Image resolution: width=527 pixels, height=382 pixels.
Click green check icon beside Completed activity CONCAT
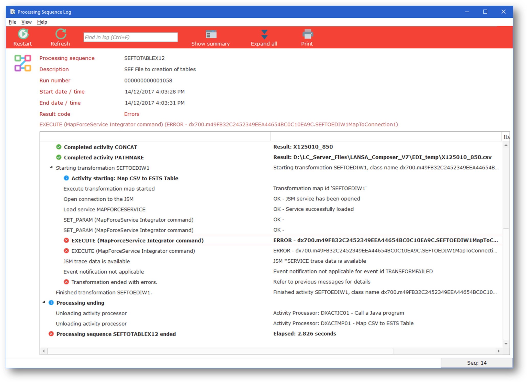(x=59, y=147)
